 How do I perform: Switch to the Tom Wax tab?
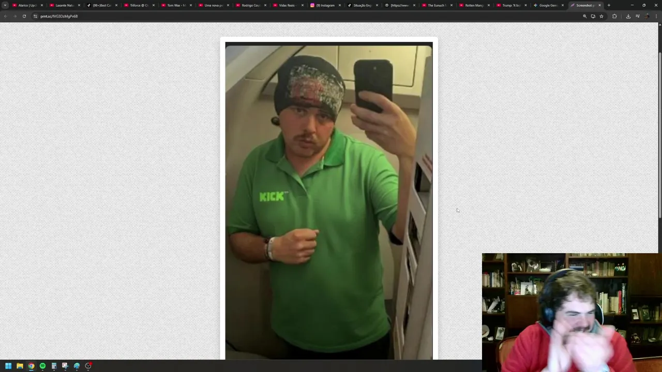tap(176, 5)
